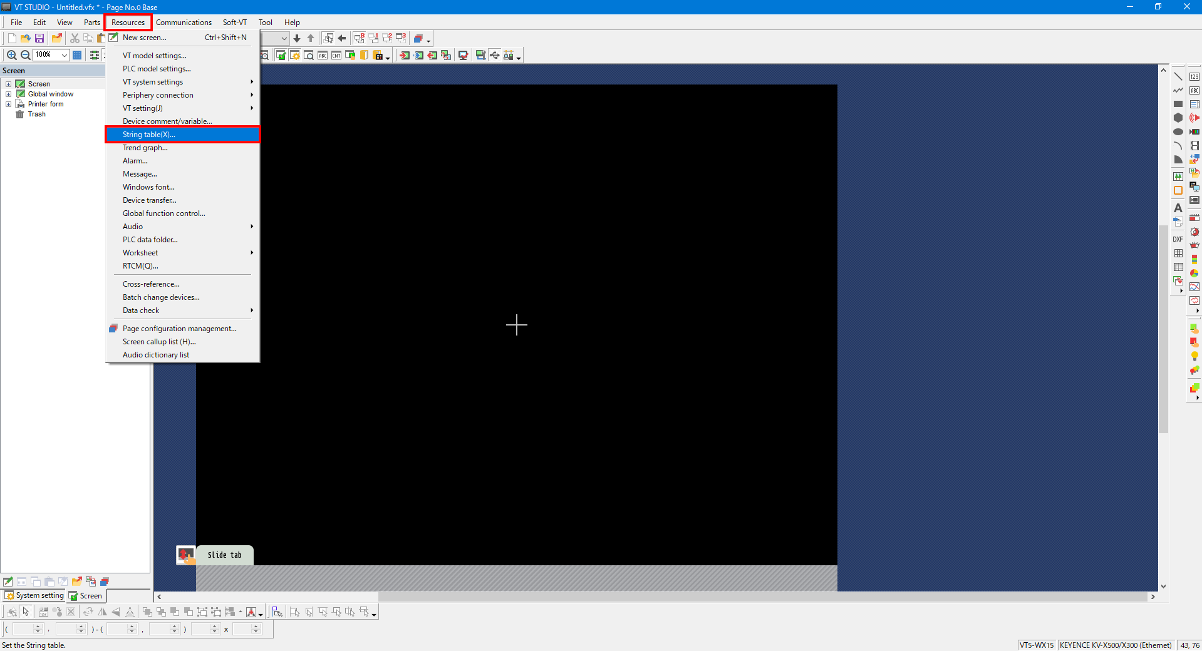Switch to the System setting tab
1202x651 pixels.
click(x=34, y=595)
